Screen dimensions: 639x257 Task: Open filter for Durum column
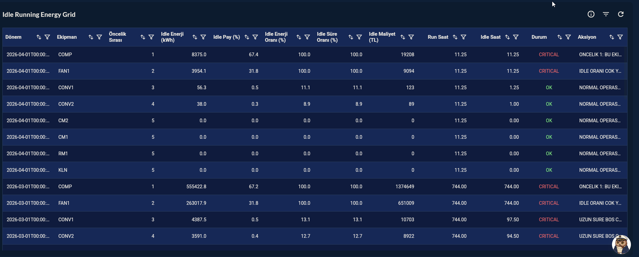(568, 37)
